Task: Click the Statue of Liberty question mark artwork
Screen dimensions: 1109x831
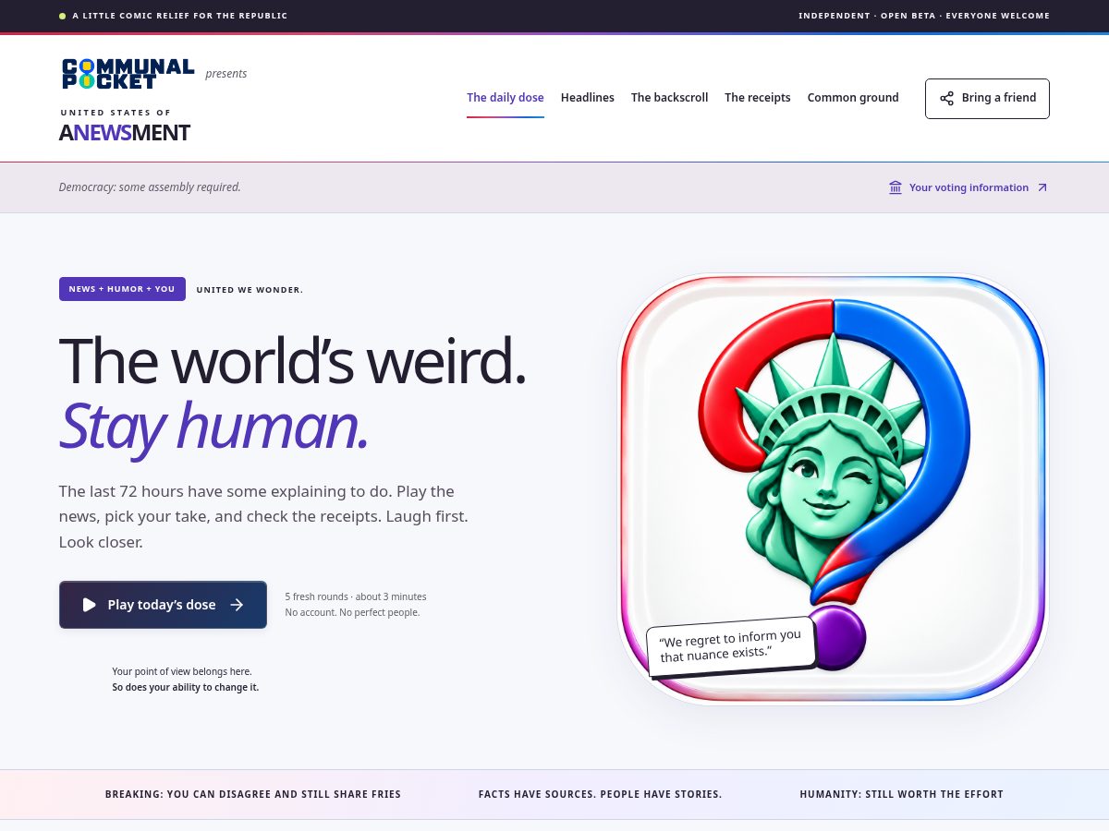Action: (x=834, y=489)
